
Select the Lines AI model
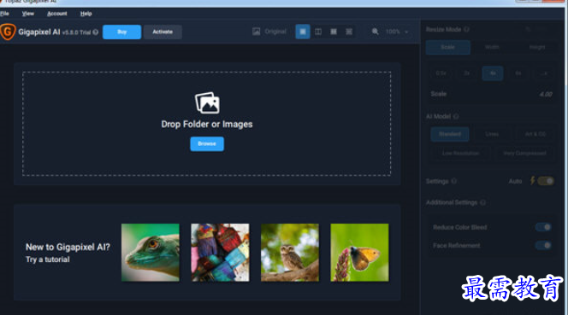492,134
